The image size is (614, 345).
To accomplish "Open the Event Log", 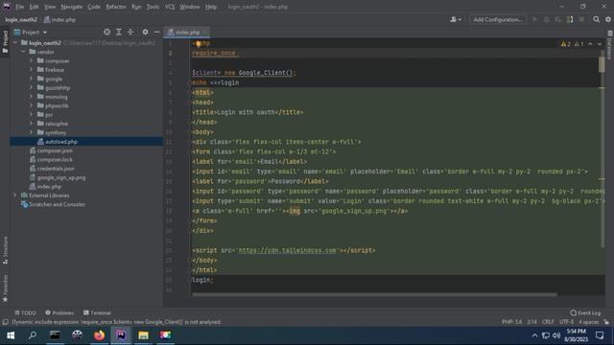I will (x=585, y=313).
